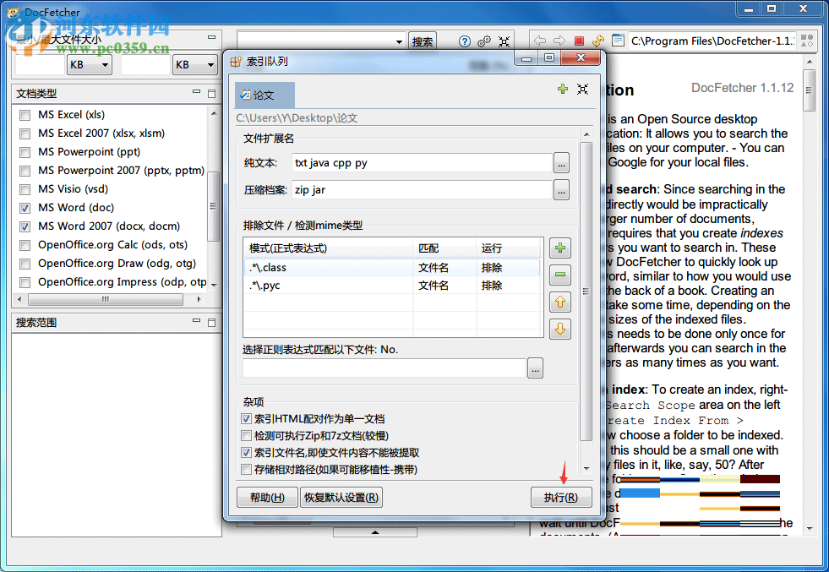
Task: Collapse the 文档类型 panel
Action: (x=195, y=93)
